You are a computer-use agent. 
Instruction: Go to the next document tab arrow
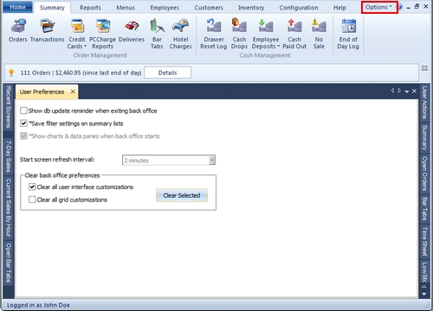tap(399, 91)
